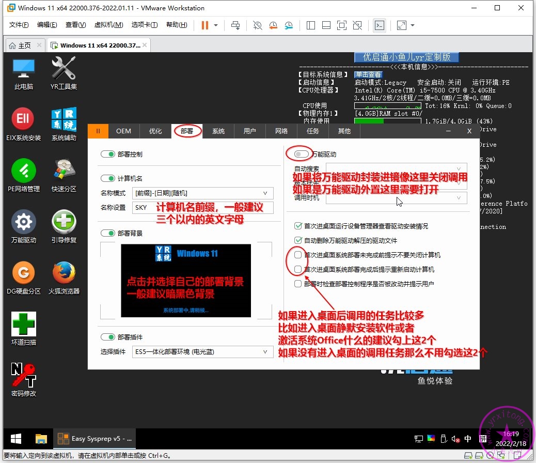
Task: Open the VMware console view icon
Action: (x=380, y=25)
